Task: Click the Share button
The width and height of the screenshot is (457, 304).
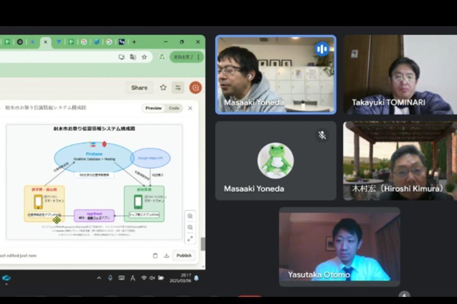Action: pyautogui.click(x=139, y=87)
